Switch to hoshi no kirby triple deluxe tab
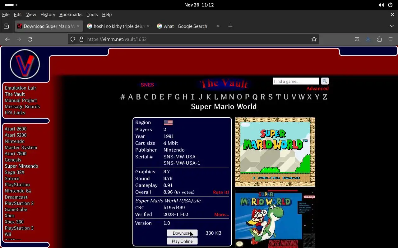 118,26
